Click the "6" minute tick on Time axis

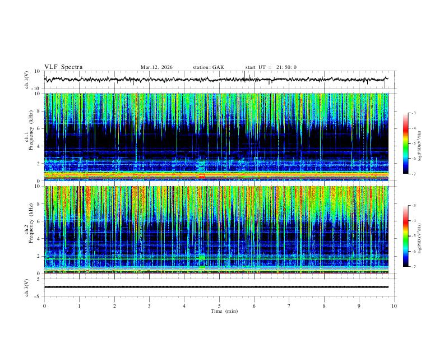coord(254,306)
